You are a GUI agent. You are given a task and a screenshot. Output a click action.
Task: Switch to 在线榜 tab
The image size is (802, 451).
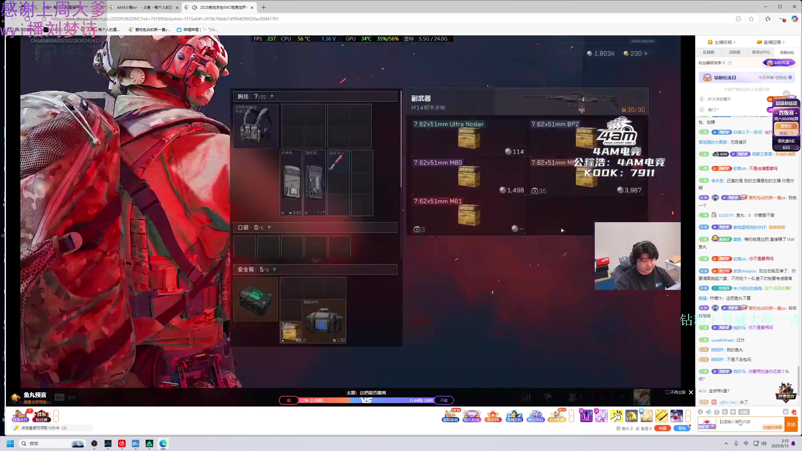coord(708,52)
